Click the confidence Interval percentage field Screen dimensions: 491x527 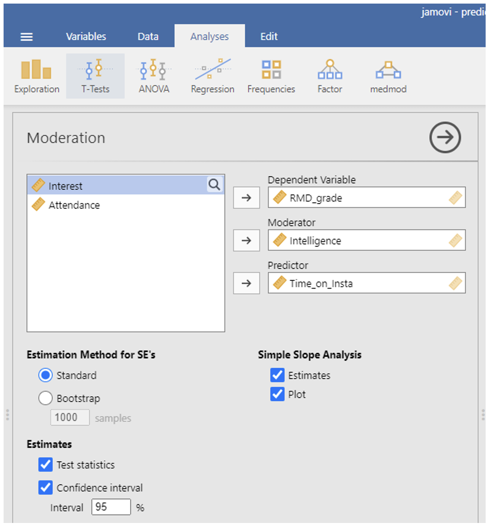(x=111, y=507)
